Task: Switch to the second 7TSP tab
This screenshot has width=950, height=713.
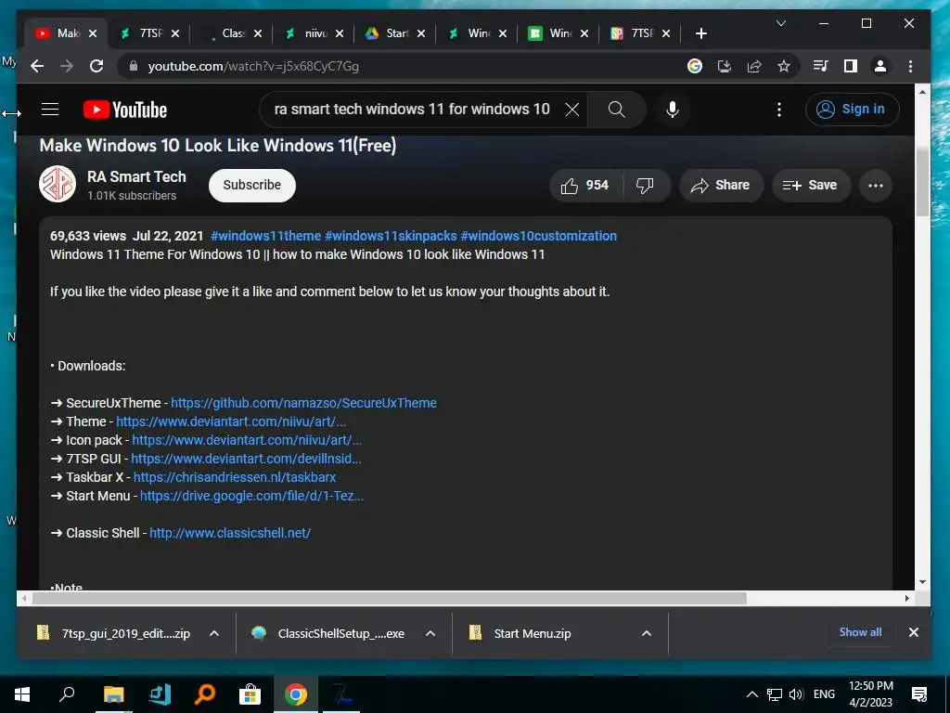Action: [150, 33]
